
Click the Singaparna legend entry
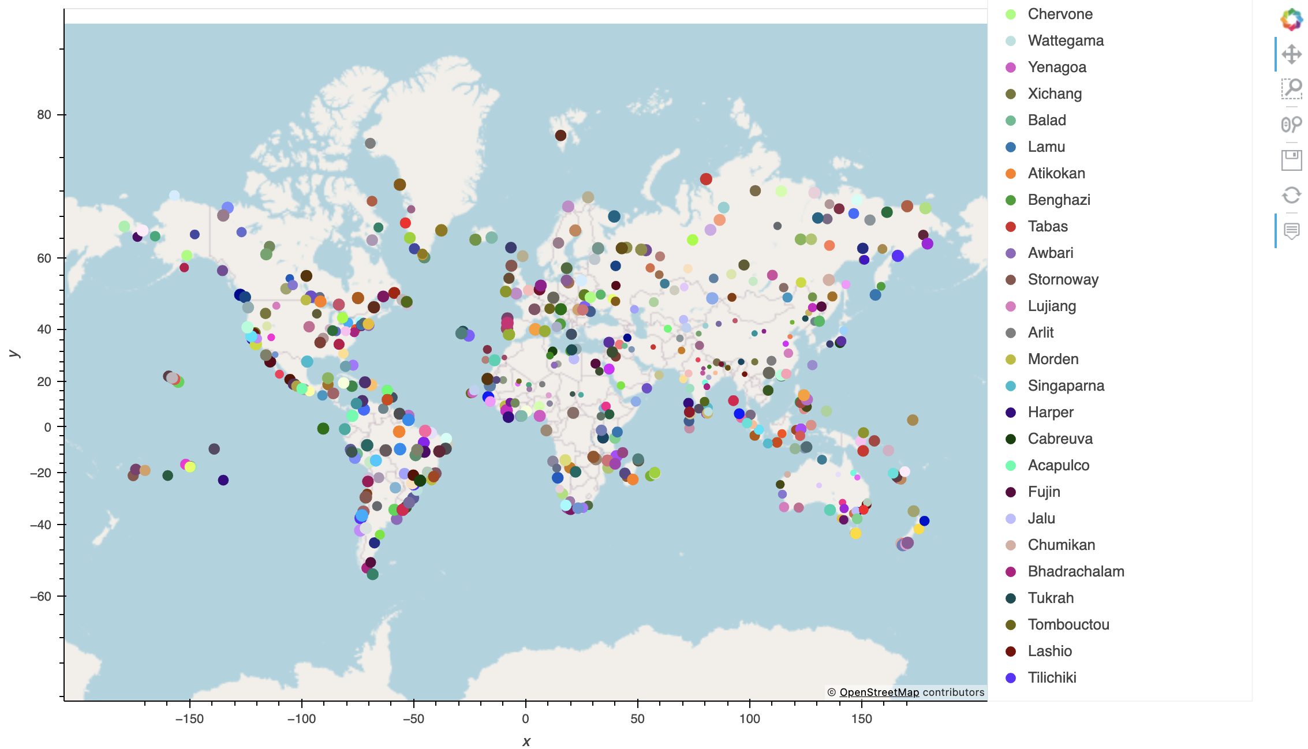tap(1066, 386)
